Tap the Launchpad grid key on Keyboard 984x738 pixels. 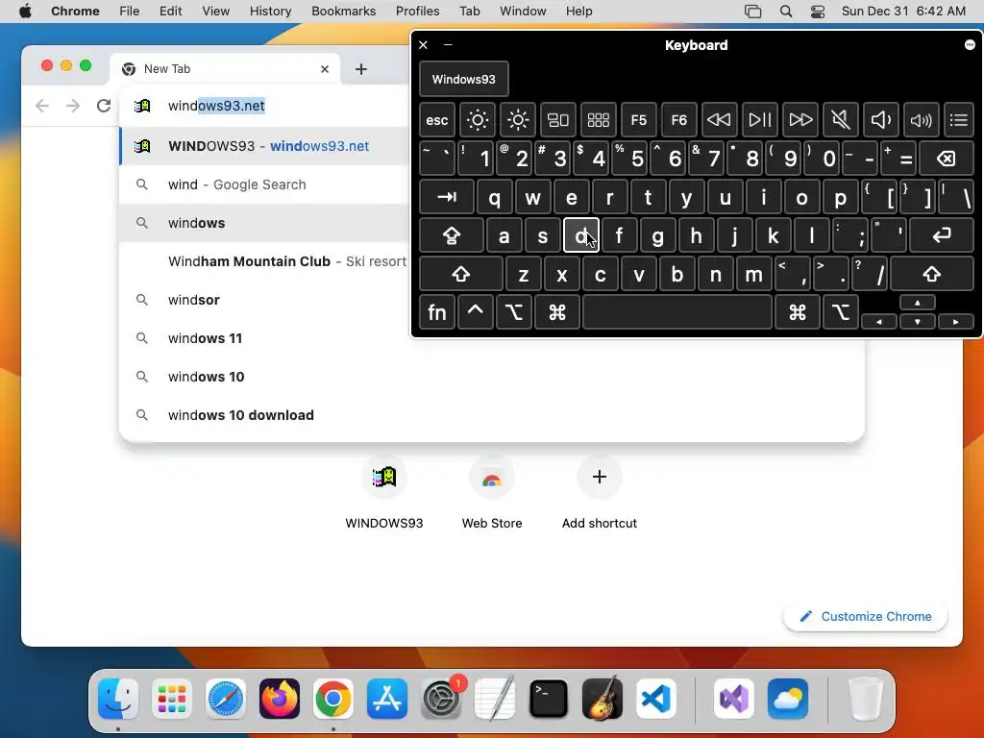point(598,120)
